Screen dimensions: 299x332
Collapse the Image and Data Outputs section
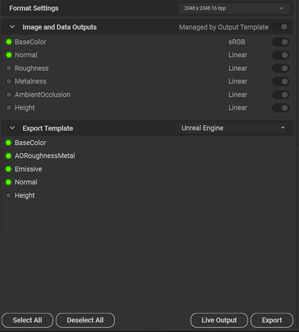(x=12, y=27)
